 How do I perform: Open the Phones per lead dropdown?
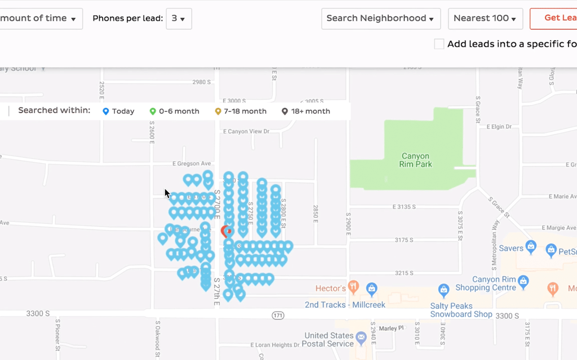click(179, 19)
